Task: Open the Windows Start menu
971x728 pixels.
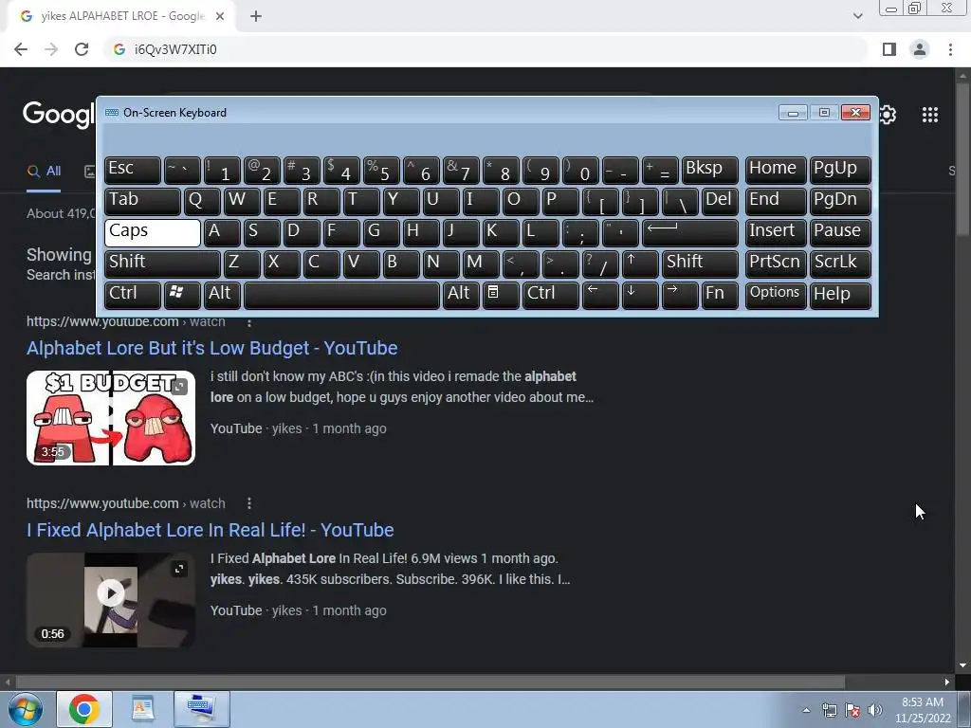Action: coord(24,709)
